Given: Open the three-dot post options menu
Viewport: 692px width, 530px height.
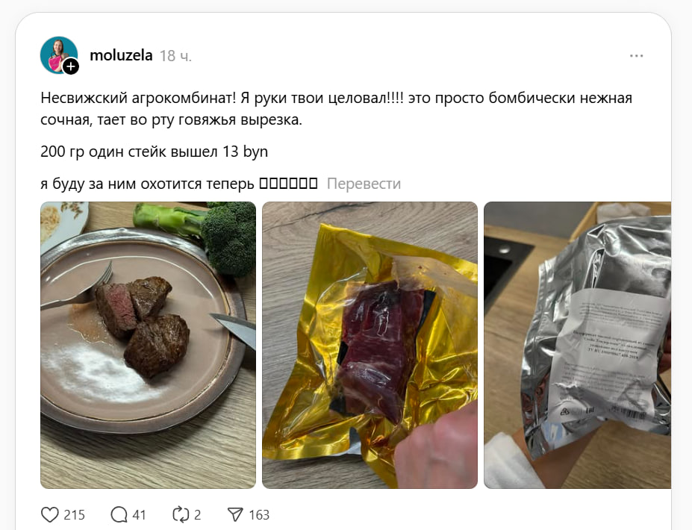Looking at the screenshot, I should (636, 55).
